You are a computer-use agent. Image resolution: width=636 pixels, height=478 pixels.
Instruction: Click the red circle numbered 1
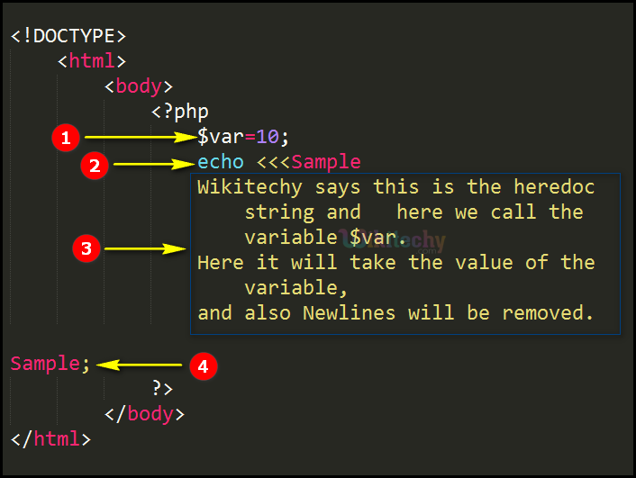click(64, 138)
